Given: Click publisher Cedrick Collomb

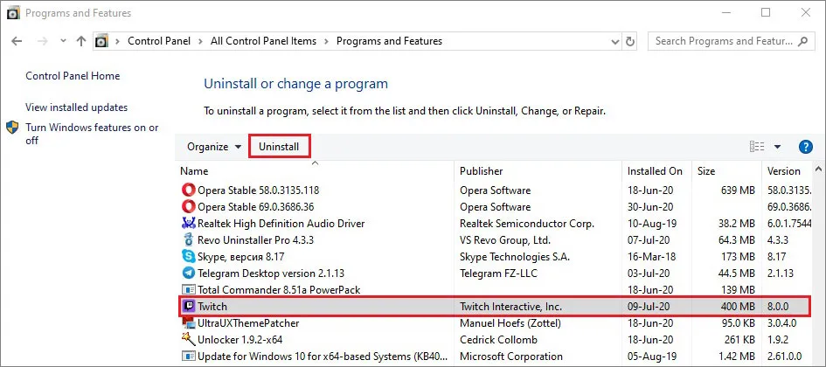Looking at the screenshot, I should (x=498, y=340).
